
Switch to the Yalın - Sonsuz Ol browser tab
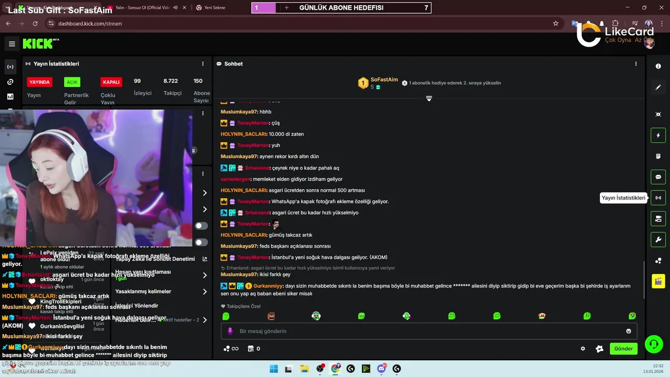[142, 8]
